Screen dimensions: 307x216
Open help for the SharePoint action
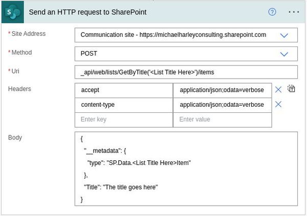(x=272, y=12)
